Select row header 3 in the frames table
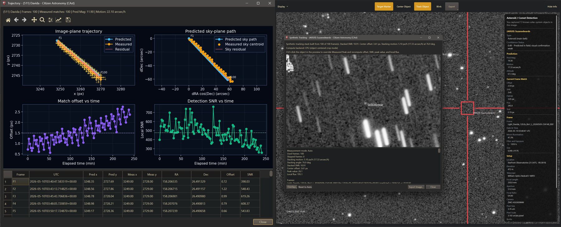This screenshot has width=561, height=227. (7, 196)
